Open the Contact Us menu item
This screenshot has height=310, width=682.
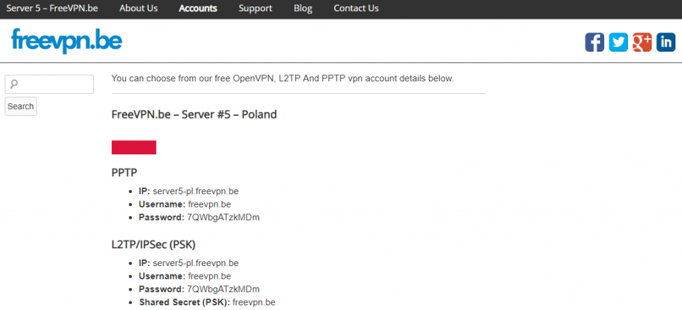click(356, 9)
